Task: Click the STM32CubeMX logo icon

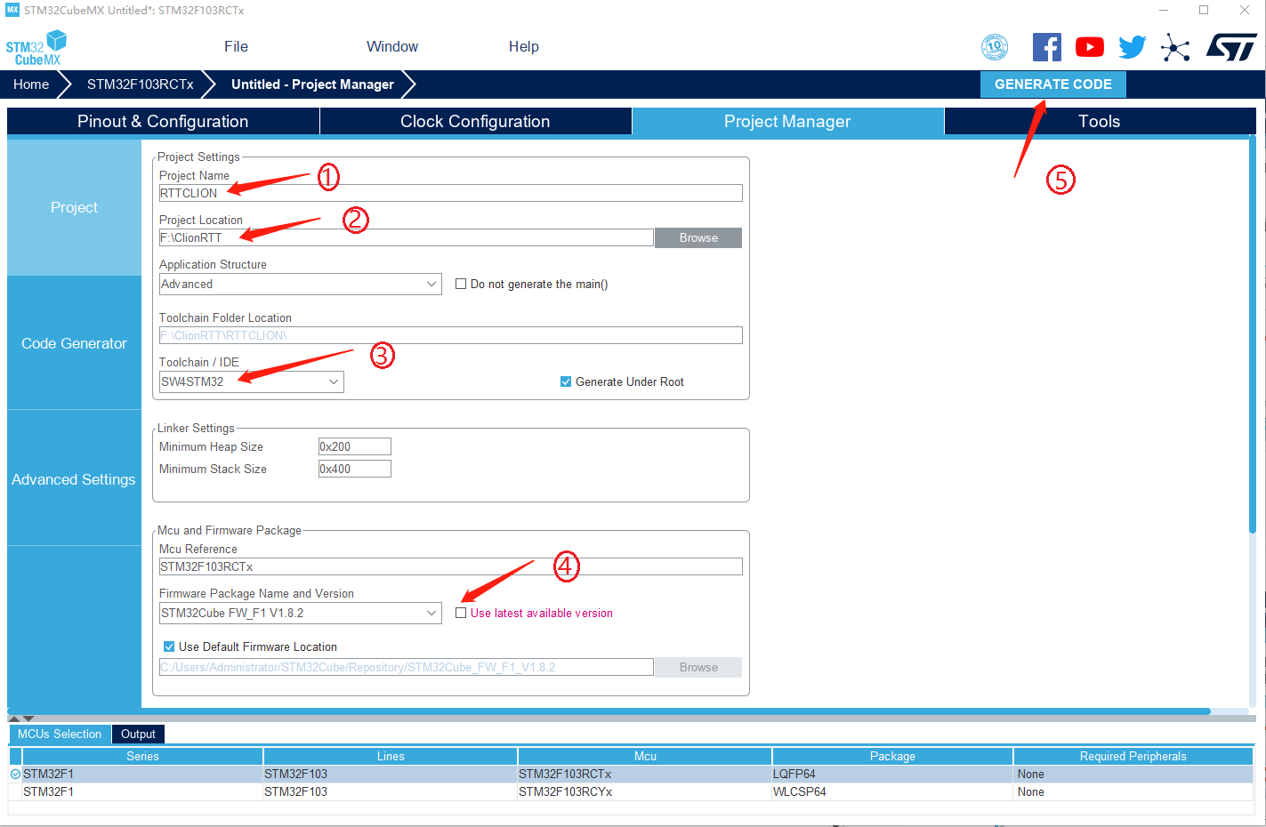Action: [36, 48]
